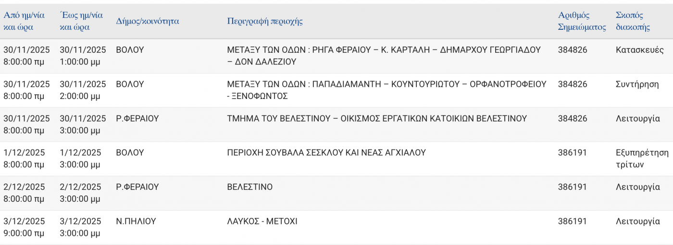This screenshot has height=245, width=673.
Task: Click the 'Εξυπηρέτηση τρίτων' purpose cell
Action: click(x=642, y=159)
